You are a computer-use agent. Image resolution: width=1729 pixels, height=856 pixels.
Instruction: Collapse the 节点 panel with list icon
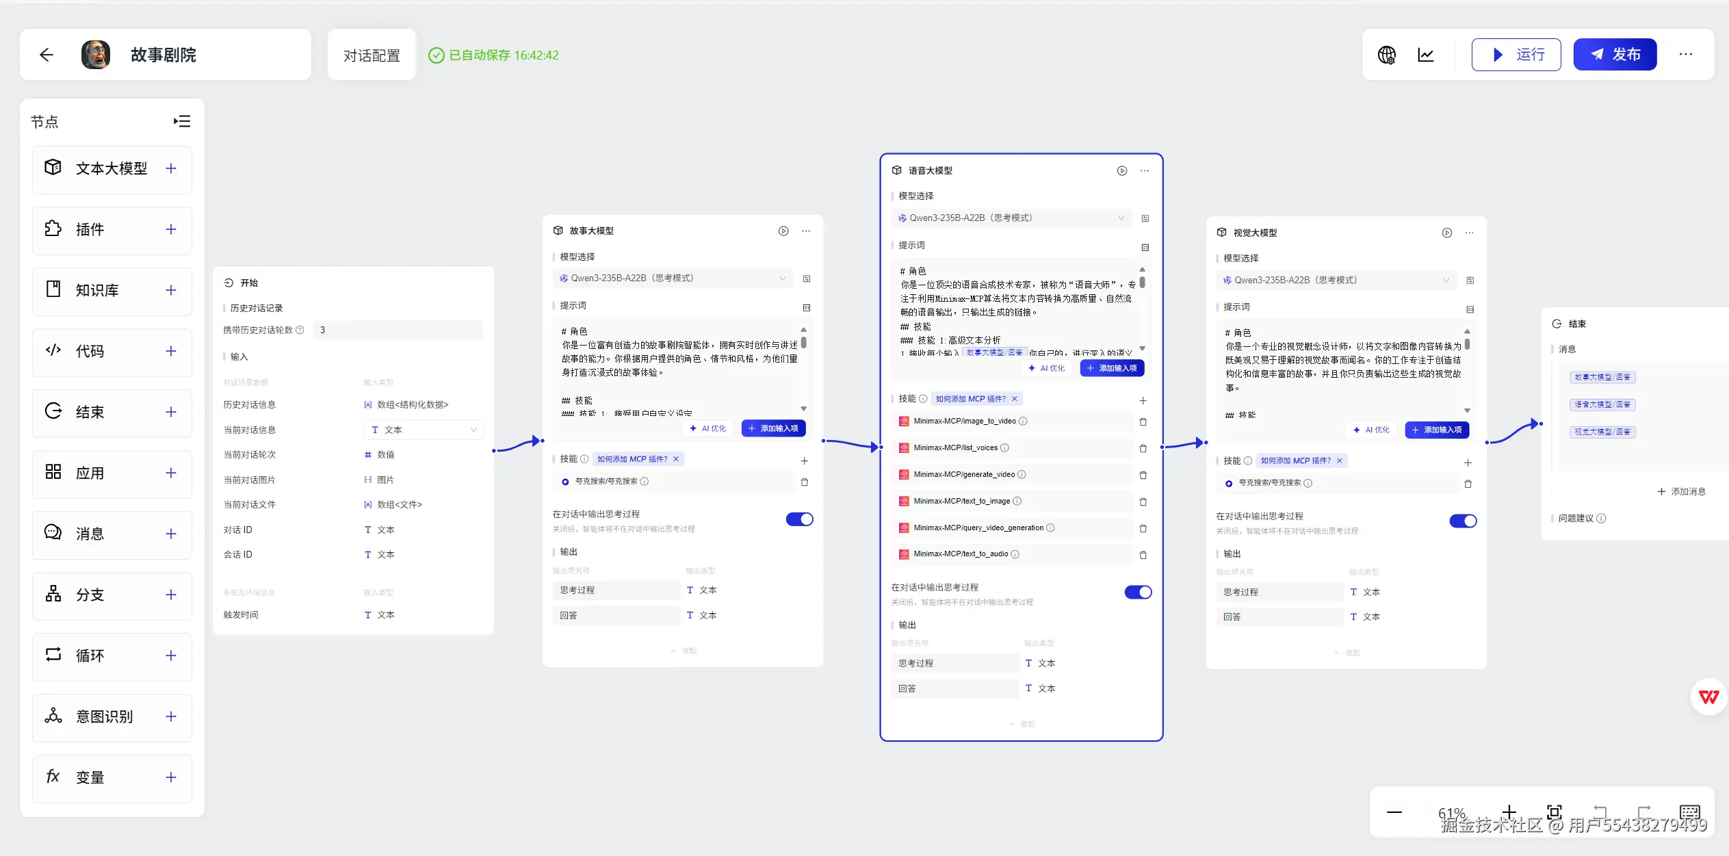182,121
